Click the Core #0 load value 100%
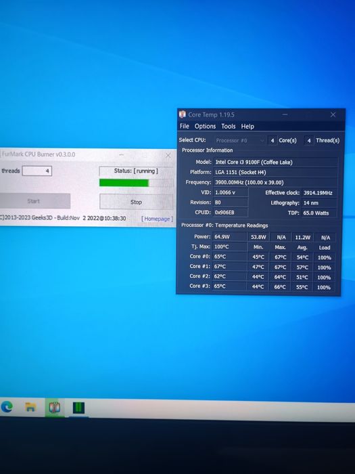This screenshot has height=474, width=355. (x=325, y=257)
